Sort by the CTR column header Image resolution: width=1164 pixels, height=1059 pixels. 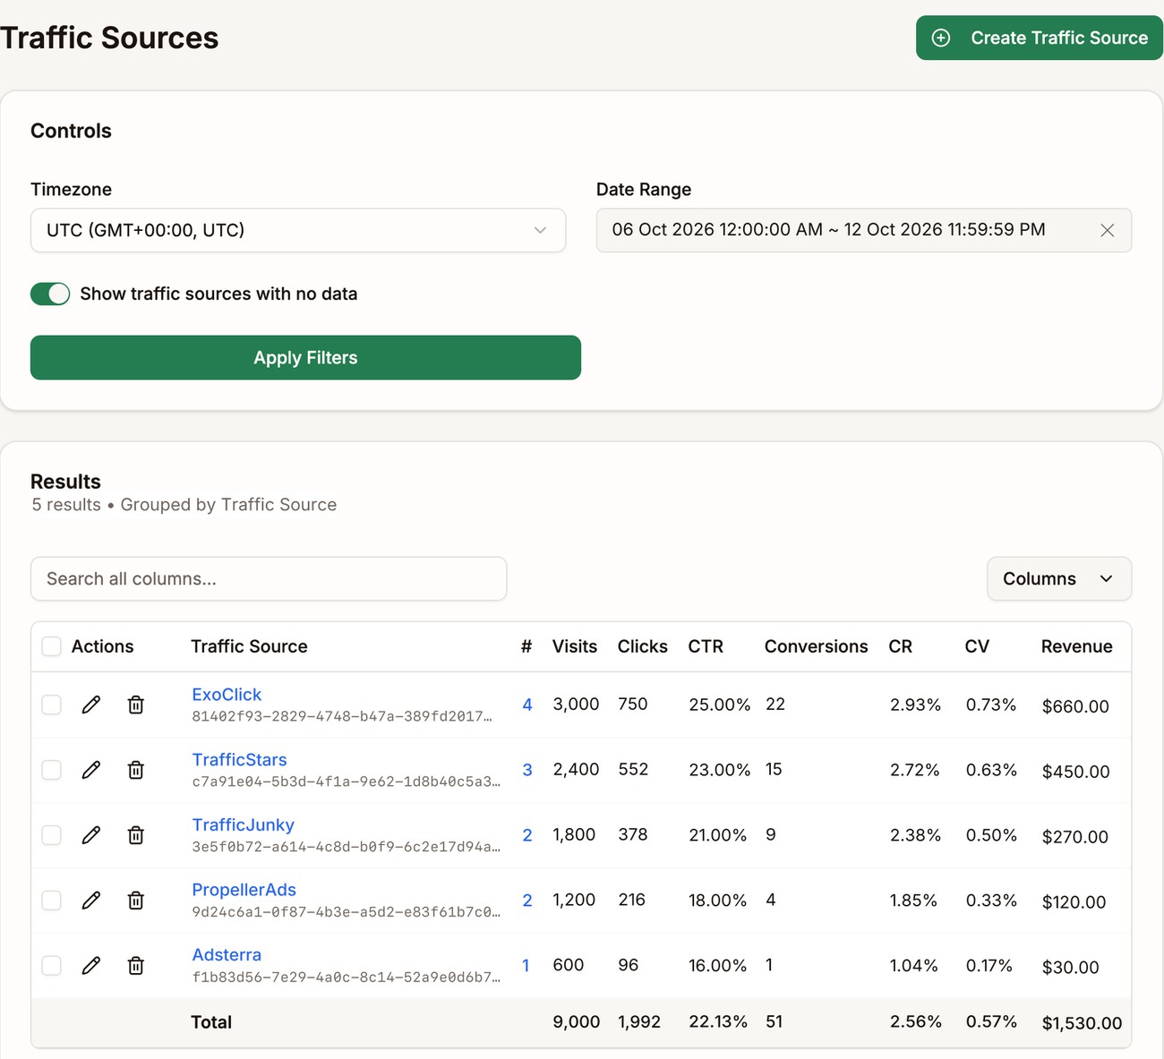[706, 646]
